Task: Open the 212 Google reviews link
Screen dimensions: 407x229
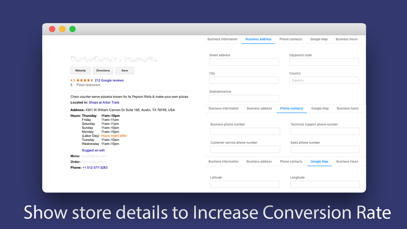Action: coord(109,80)
